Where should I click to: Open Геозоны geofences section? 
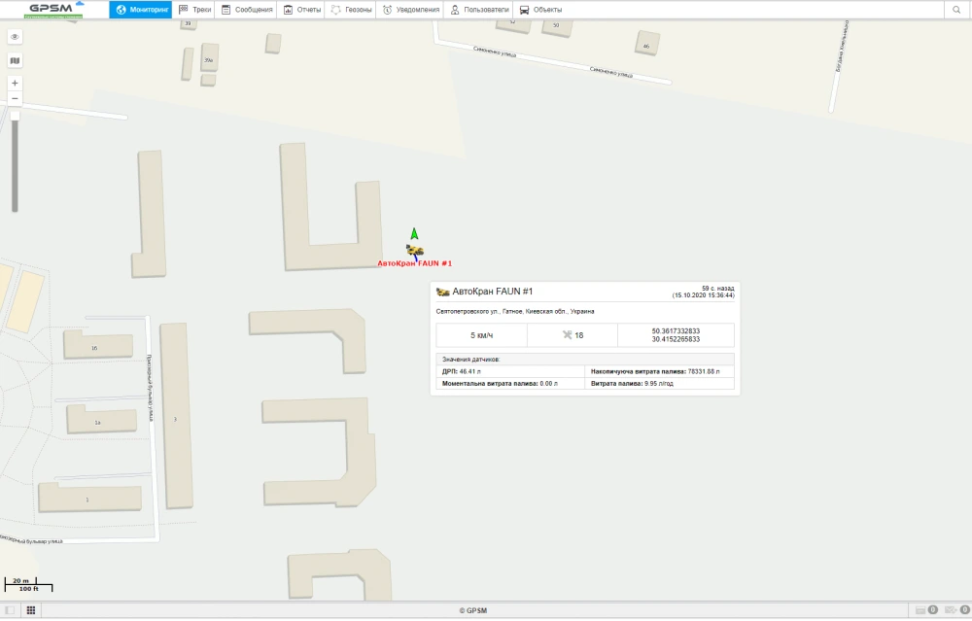click(x=351, y=10)
